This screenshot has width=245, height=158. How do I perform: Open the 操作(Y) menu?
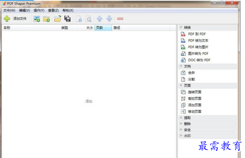click(x=39, y=10)
